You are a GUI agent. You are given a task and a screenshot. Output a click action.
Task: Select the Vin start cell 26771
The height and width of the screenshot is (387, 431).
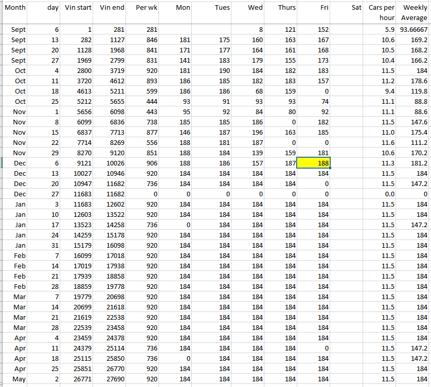(x=78, y=379)
